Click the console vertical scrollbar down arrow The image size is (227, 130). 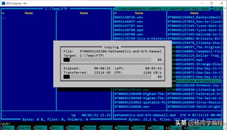pyautogui.click(x=225, y=128)
